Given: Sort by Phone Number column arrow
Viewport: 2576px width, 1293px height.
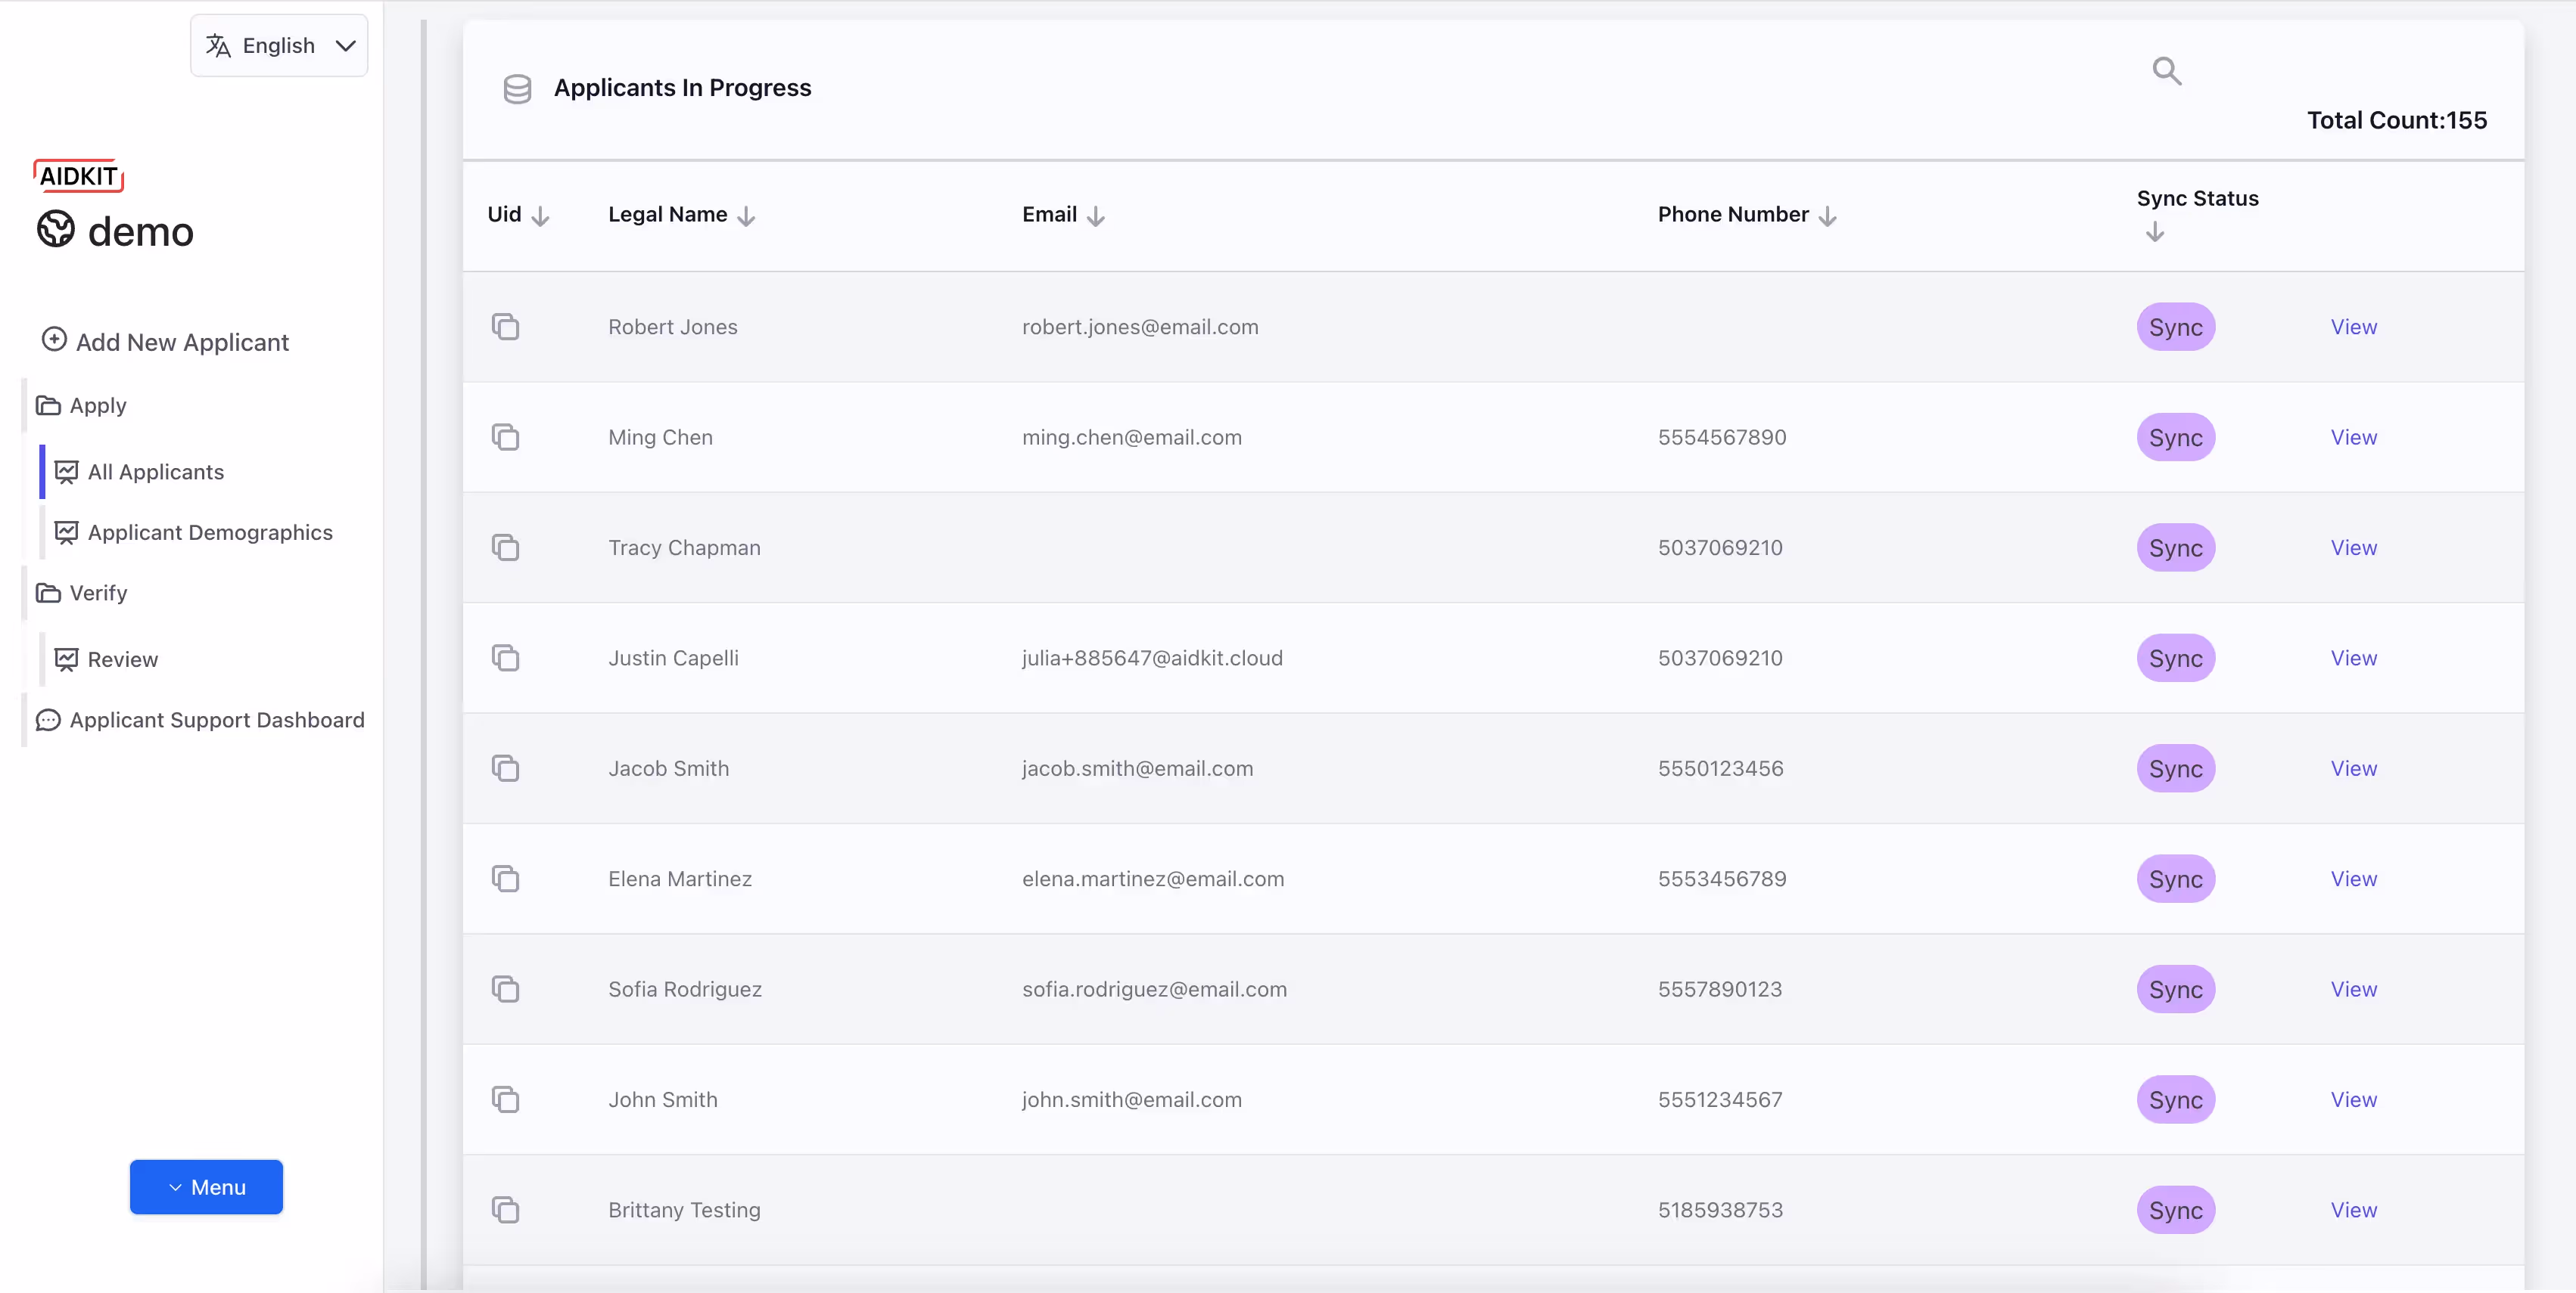Looking at the screenshot, I should click(1828, 215).
